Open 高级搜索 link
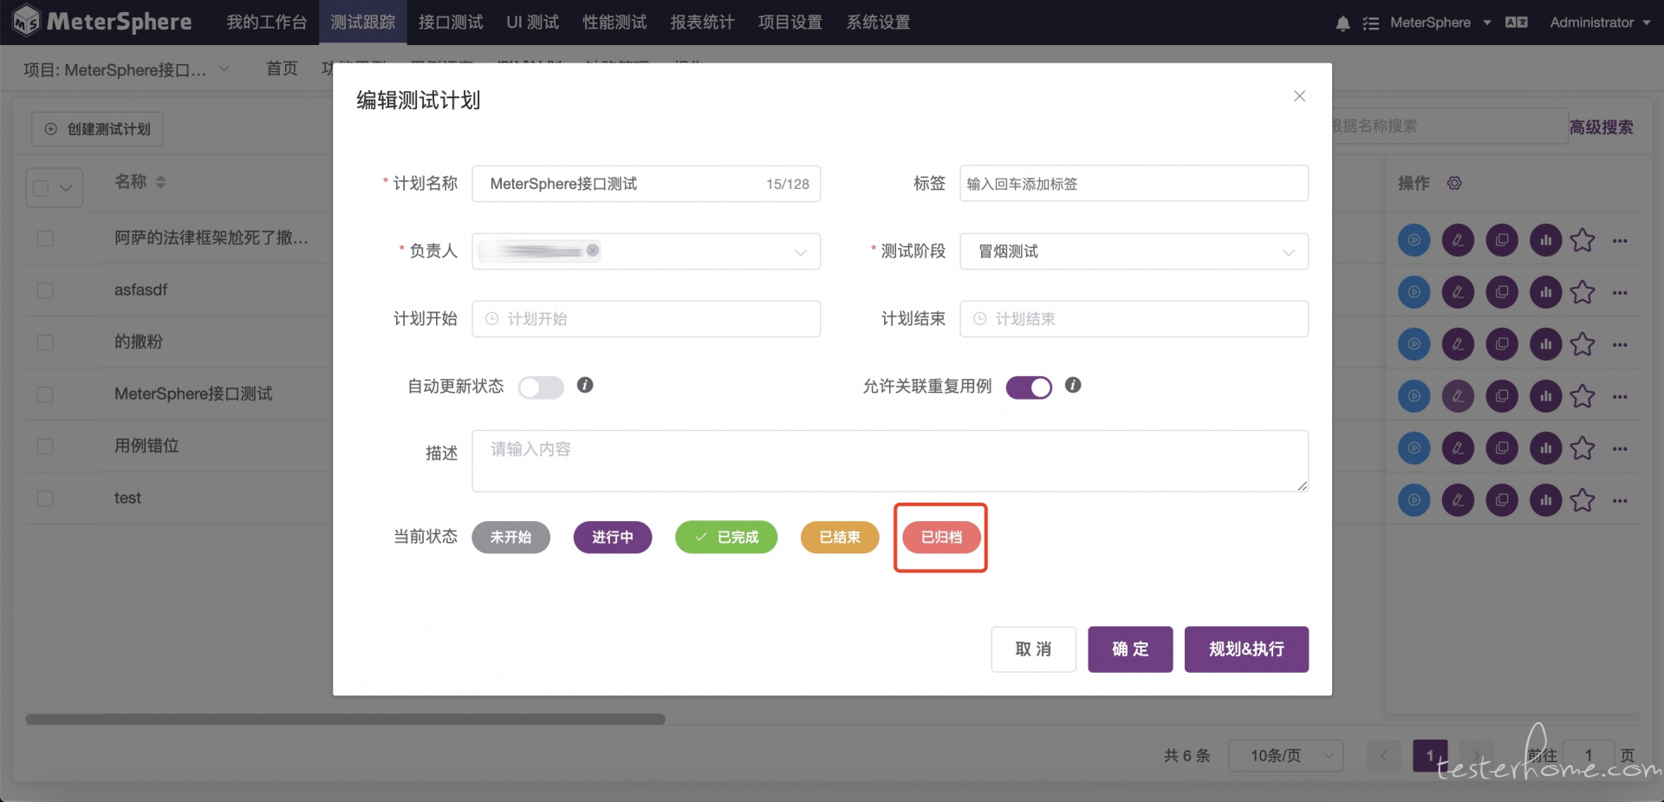This screenshot has width=1664, height=802. 1602,127
